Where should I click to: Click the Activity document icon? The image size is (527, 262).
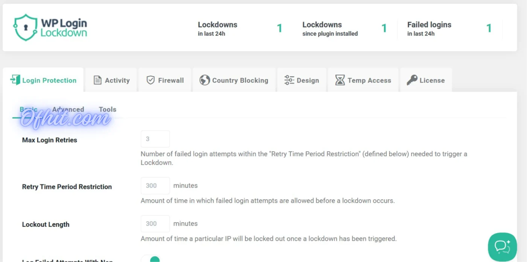tap(97, 80)
